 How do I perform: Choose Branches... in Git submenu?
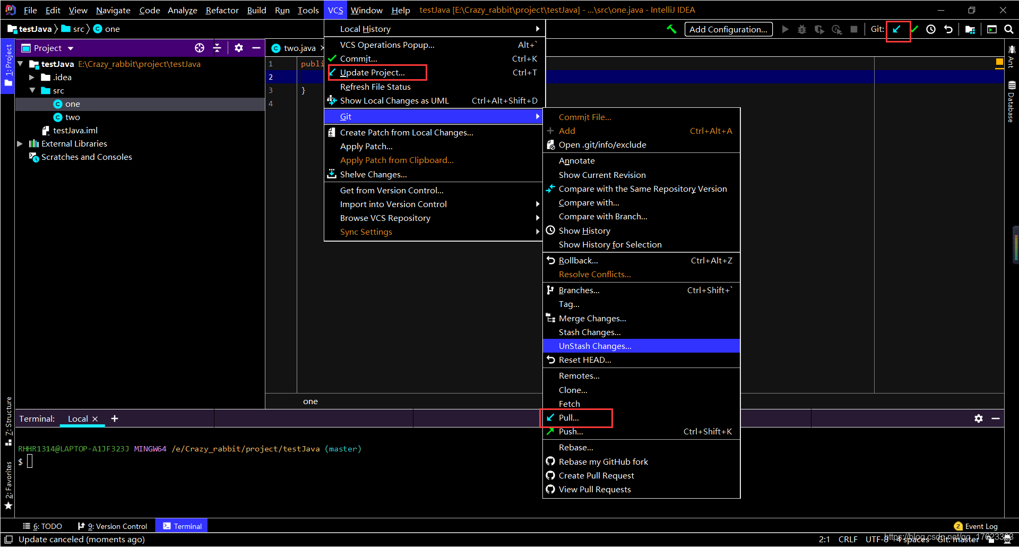641,290
